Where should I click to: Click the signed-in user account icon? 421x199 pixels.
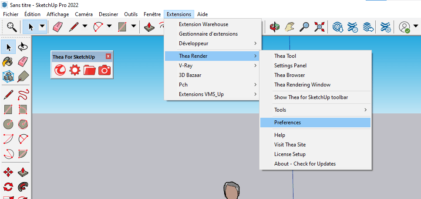[404, 27]
